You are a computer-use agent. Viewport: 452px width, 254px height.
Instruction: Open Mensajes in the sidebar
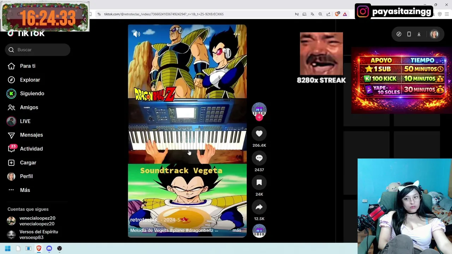click(x=31, y=135)
